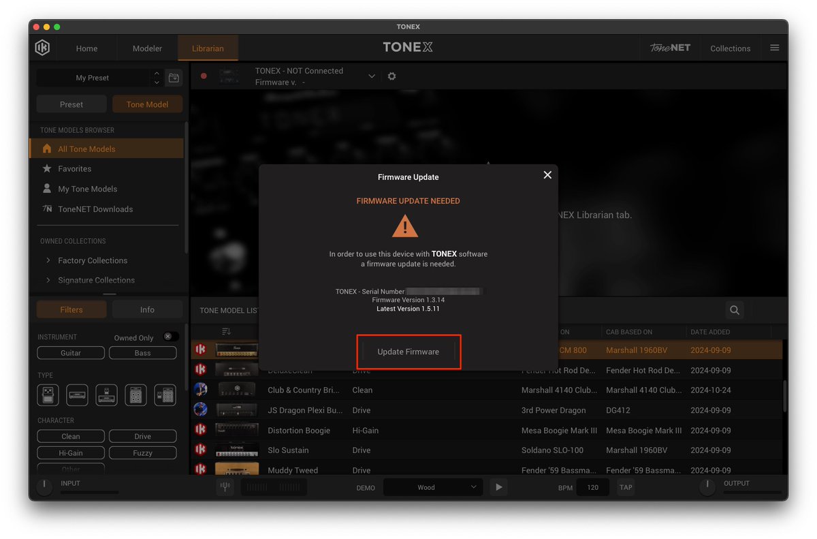This screenshot has width=817, height=539.
Task: Open Collections from the top bar
Action: click(x=730, y=48)
